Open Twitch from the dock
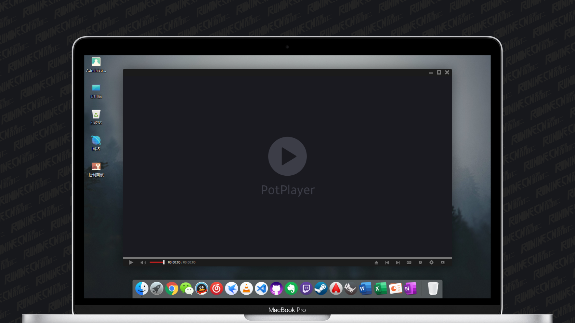 coord(306,288)
